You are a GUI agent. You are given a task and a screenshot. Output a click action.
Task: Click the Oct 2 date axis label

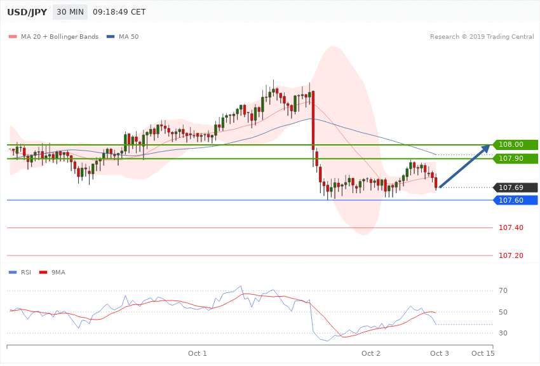point(371,353)
